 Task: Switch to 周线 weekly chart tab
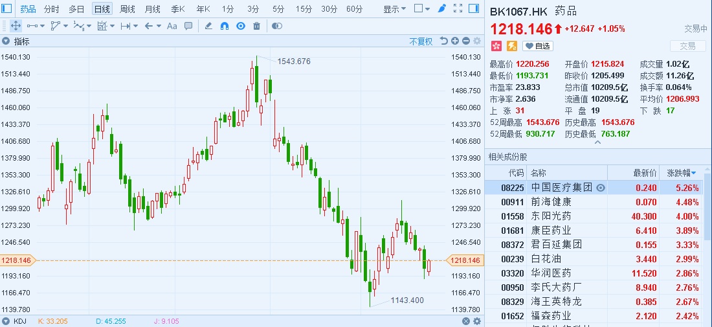pyautogui.click(x=128, y=9)
